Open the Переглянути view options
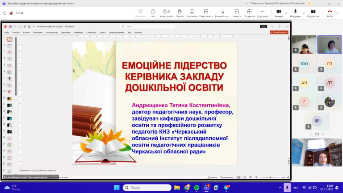The height and width of the screenshot is (193, 343). click(206, 13)
